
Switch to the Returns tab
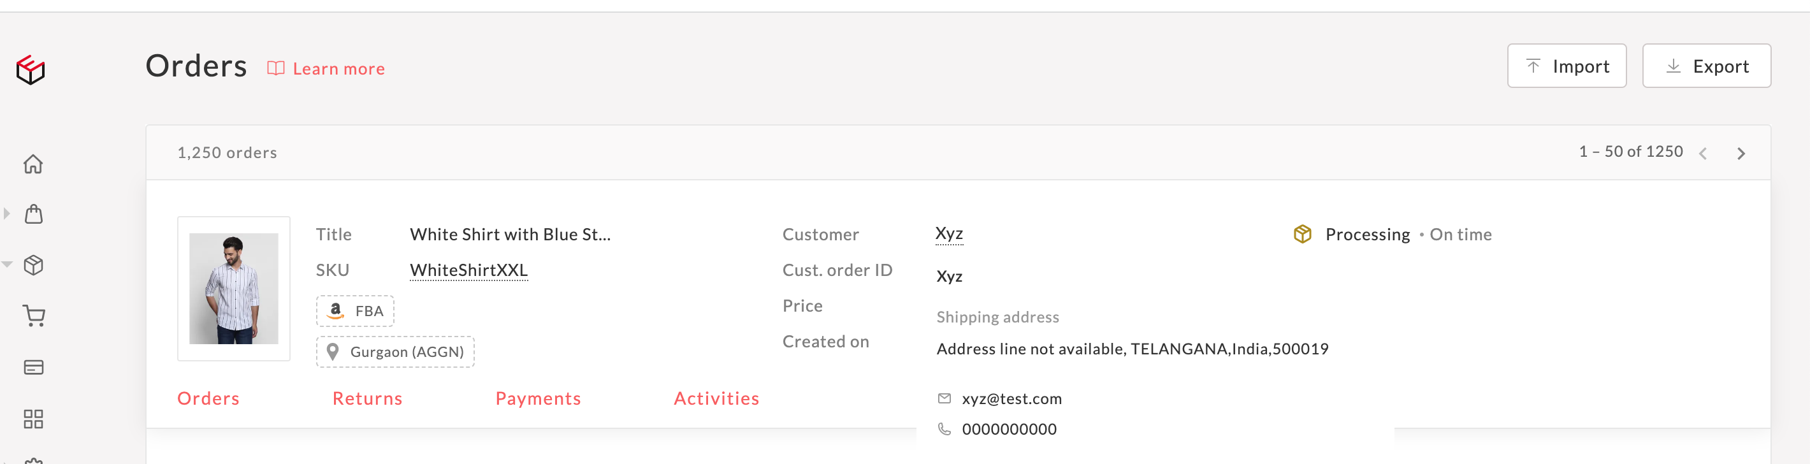point(368,398)
